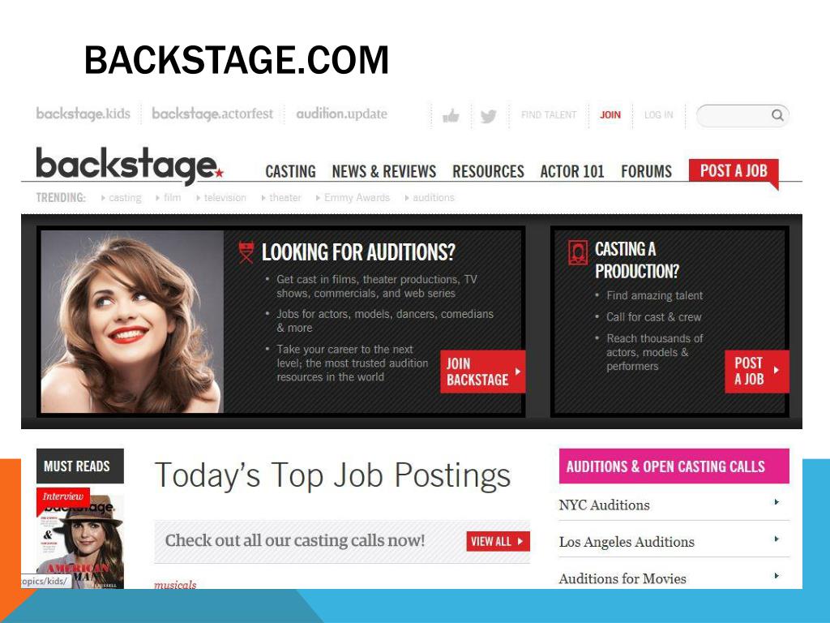
Task: Click POST A JOB button in casting panel
Action: click(x=756, y=372)
